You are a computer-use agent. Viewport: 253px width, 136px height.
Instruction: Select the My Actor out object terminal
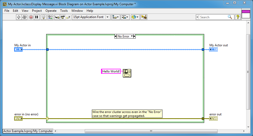point(213,49)
